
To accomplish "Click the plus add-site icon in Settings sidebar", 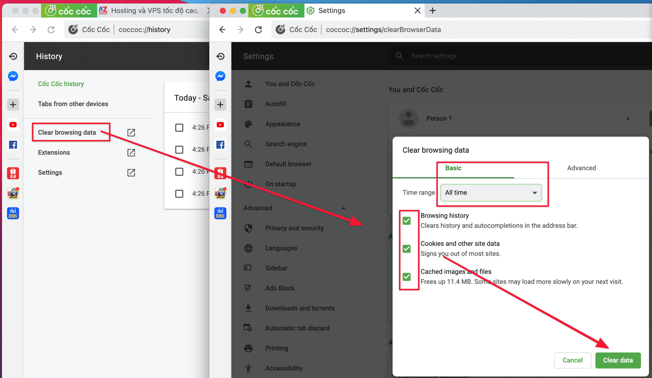I will tap(220, 104).
